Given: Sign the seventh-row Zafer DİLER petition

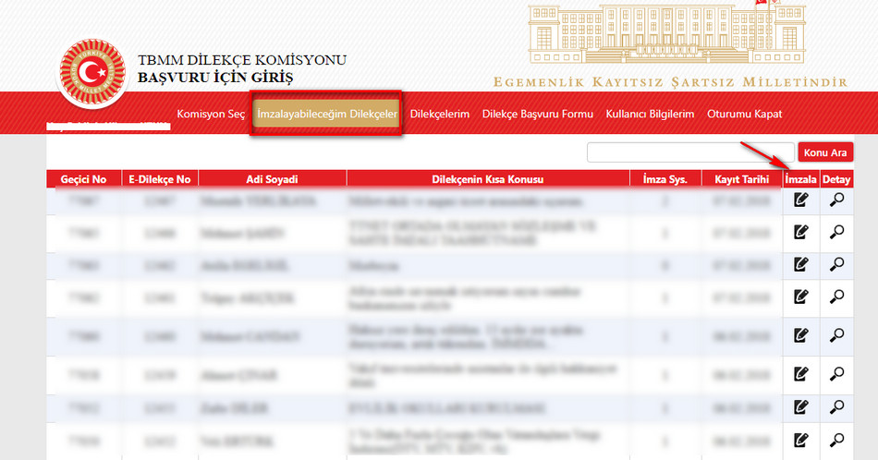Looking at the screenshot, I should pos(800,406).
